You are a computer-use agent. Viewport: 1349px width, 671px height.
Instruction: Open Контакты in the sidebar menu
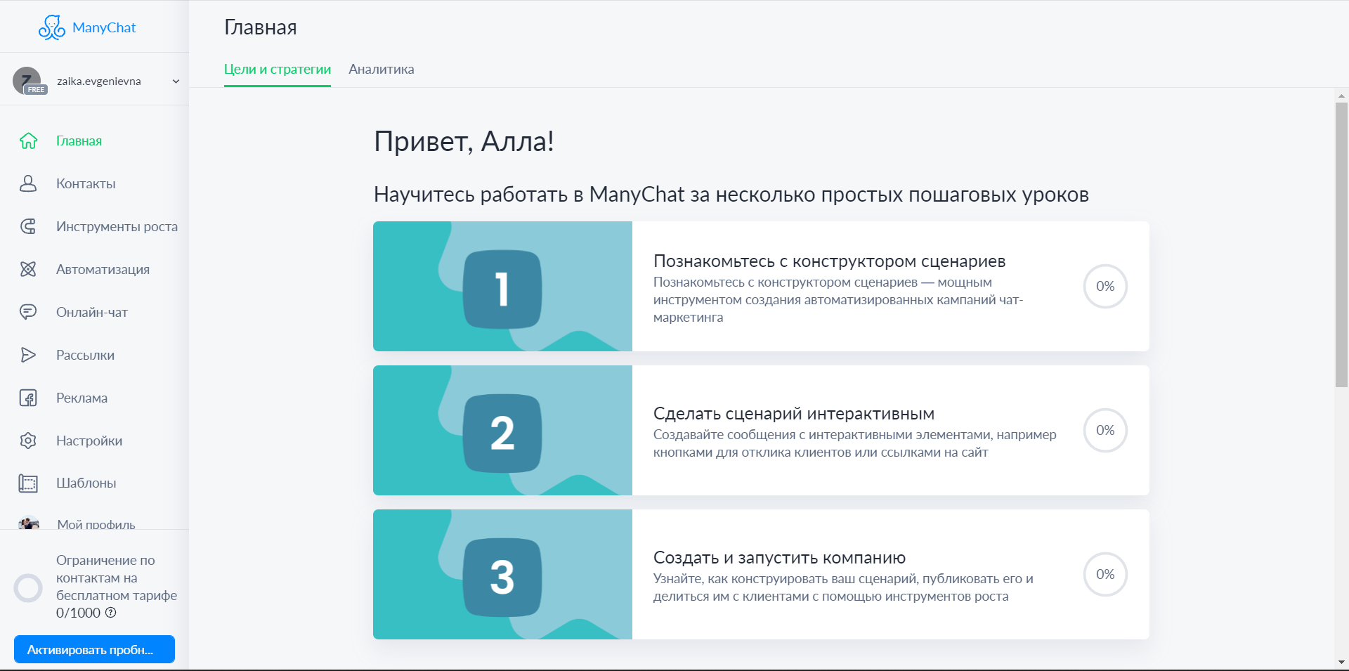(86, 184)
